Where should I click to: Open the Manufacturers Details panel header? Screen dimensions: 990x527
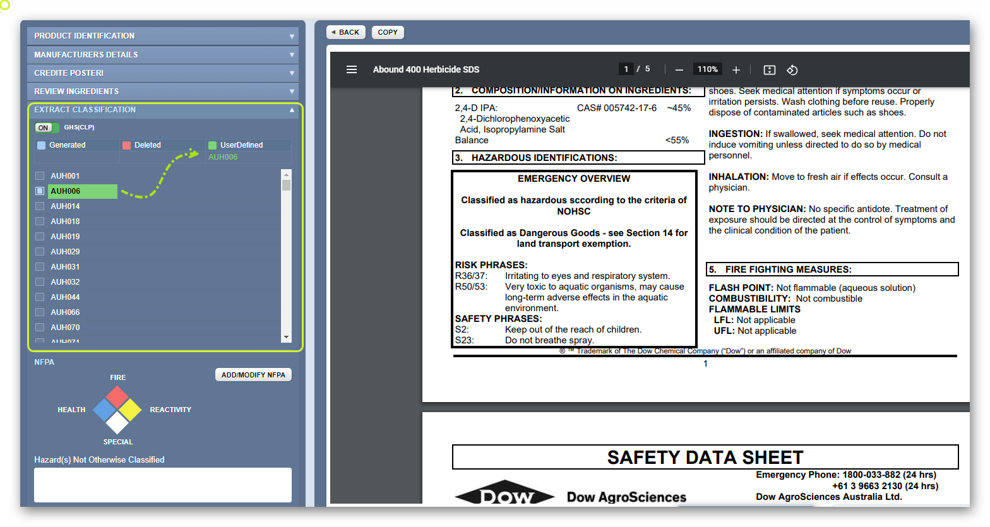click(x=163, y=55)
